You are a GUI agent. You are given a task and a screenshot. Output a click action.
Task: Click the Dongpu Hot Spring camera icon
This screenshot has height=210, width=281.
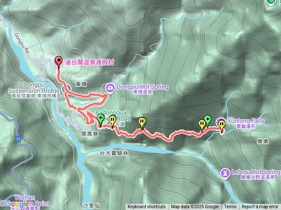[110, 88]
